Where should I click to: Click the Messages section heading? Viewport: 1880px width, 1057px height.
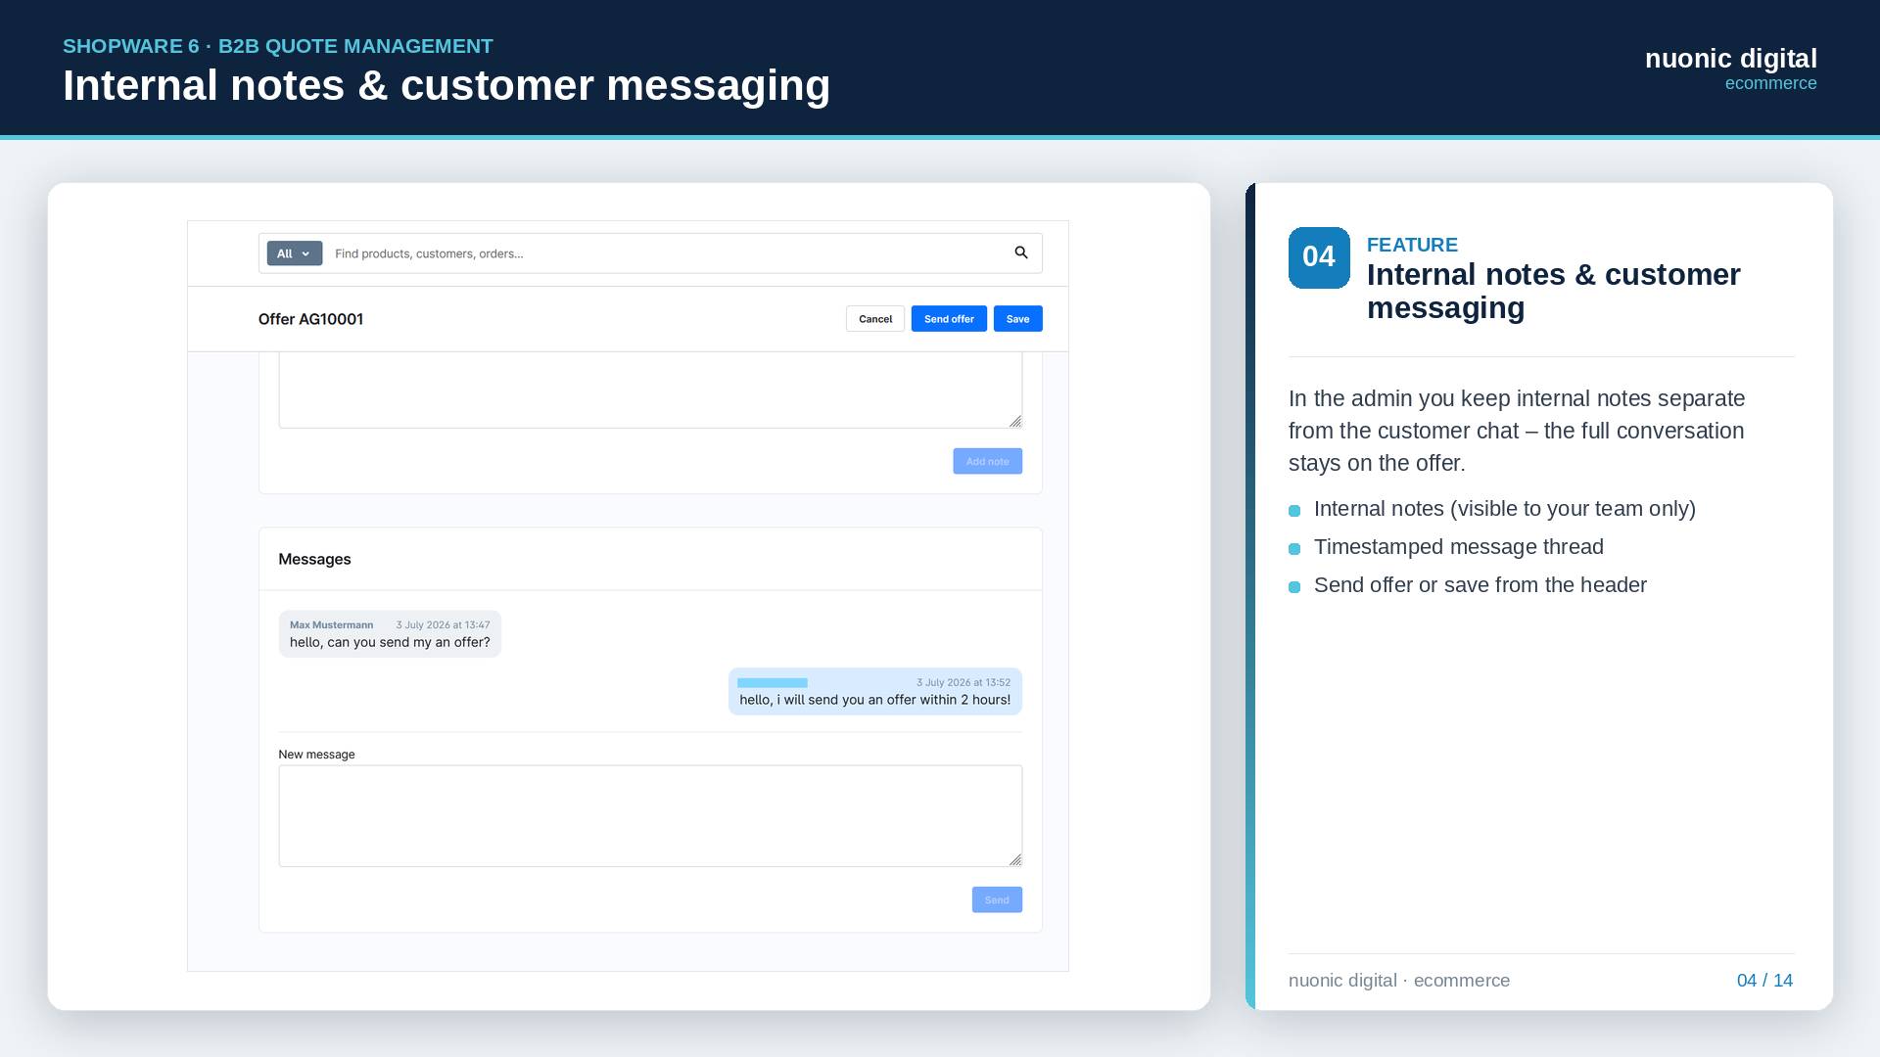314,559
